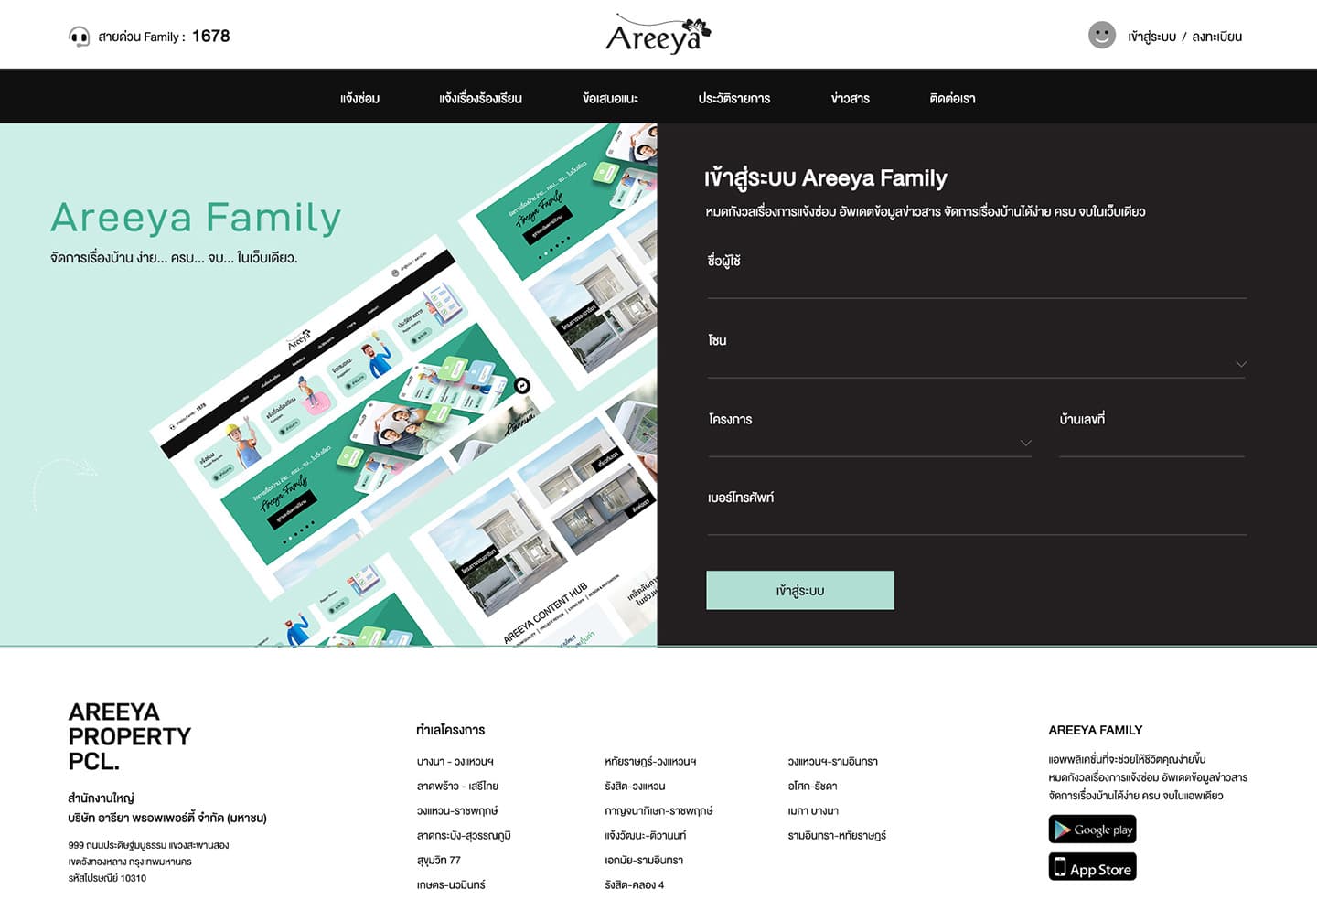Open the เกษตร-นวมินทร์ location link
Image resolution: width=1317 pixels, height=921 pixels.
[x=451, y=884]
